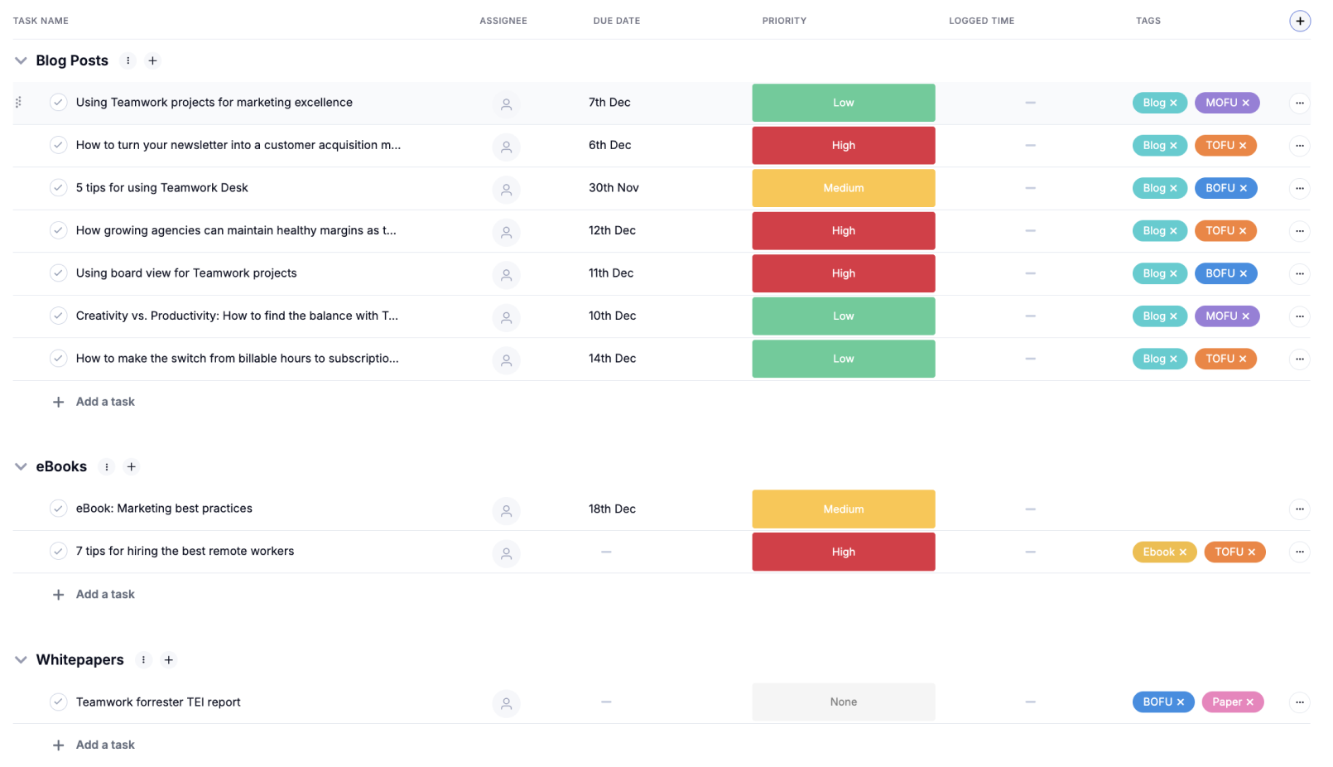Open more options for Teamwork forrester TEI report
Screen dimensions: 1333x767
coord(1299,702)
